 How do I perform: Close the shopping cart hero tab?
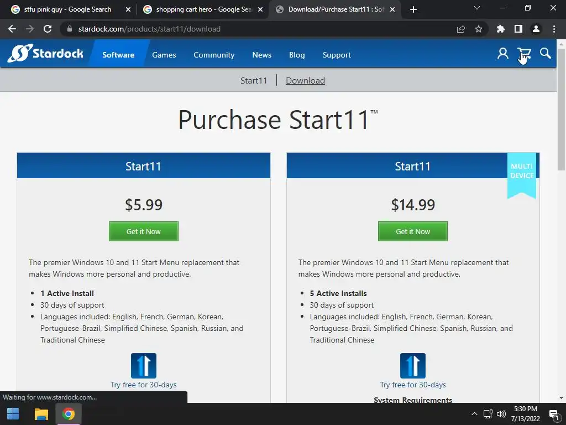tap(260, 9)
